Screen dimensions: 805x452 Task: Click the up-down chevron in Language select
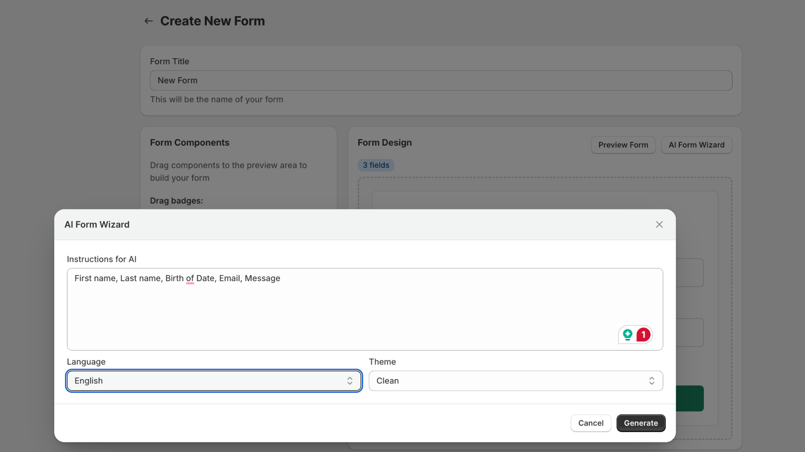pos(350,381)
